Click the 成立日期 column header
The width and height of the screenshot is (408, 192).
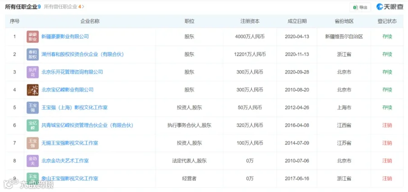tap(297, 21)
